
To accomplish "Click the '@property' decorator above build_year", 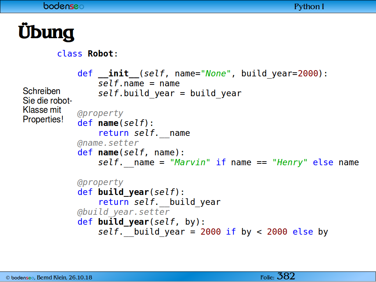I will [100, 182].
